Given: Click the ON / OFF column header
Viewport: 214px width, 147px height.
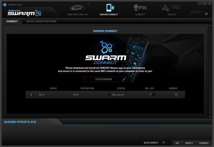Looking at the screenshot, I should 150,88.
